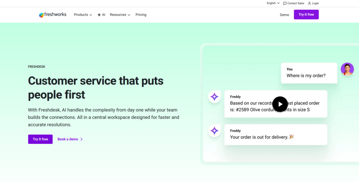Click hero Try it free button
359x182 pixels.
(40, 139)
